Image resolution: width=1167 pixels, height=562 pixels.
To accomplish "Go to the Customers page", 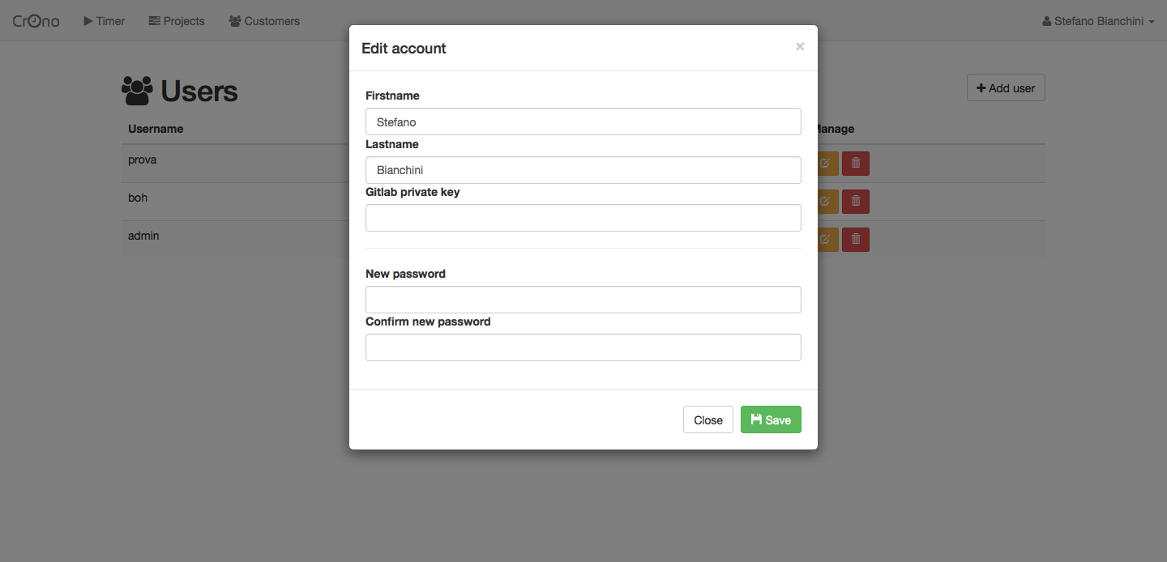I will tap(264, 21).
